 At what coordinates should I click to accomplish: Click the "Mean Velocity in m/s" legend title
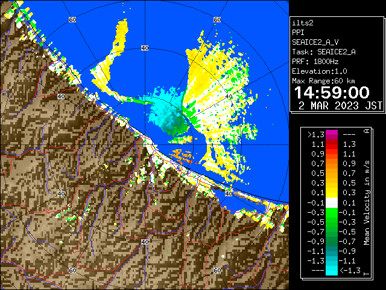point(367,203)
